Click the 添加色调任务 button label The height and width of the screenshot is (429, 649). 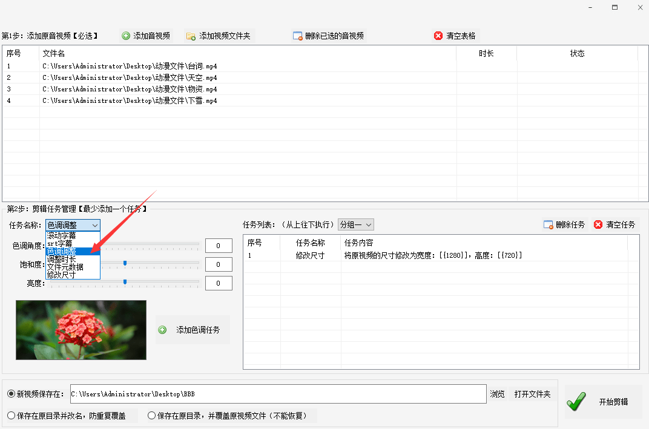coord(198,330)
